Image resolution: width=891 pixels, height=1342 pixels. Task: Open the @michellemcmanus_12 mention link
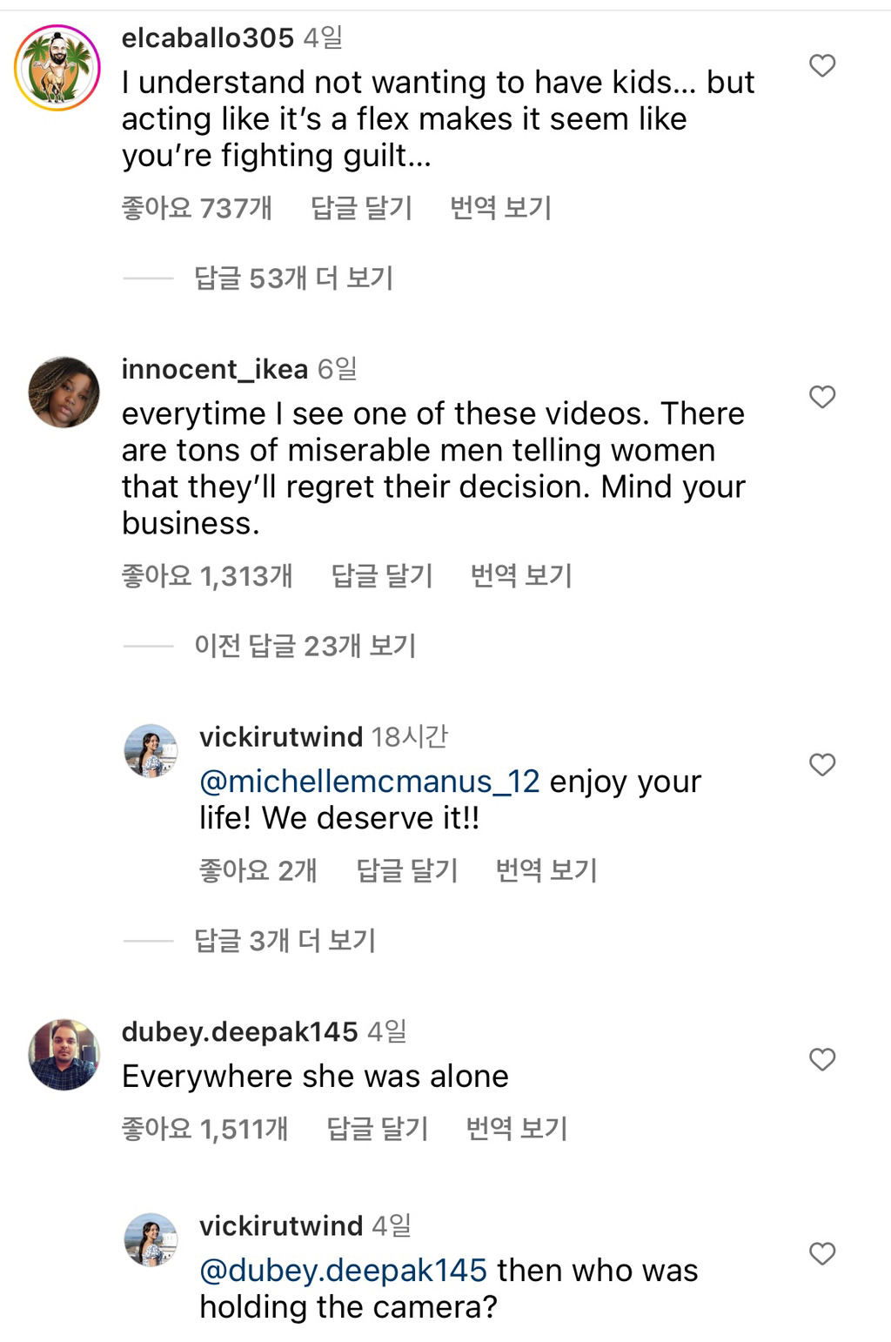(370, 782)
